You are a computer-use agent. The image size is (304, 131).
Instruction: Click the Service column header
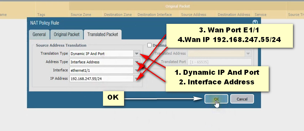tap(261, 15)
